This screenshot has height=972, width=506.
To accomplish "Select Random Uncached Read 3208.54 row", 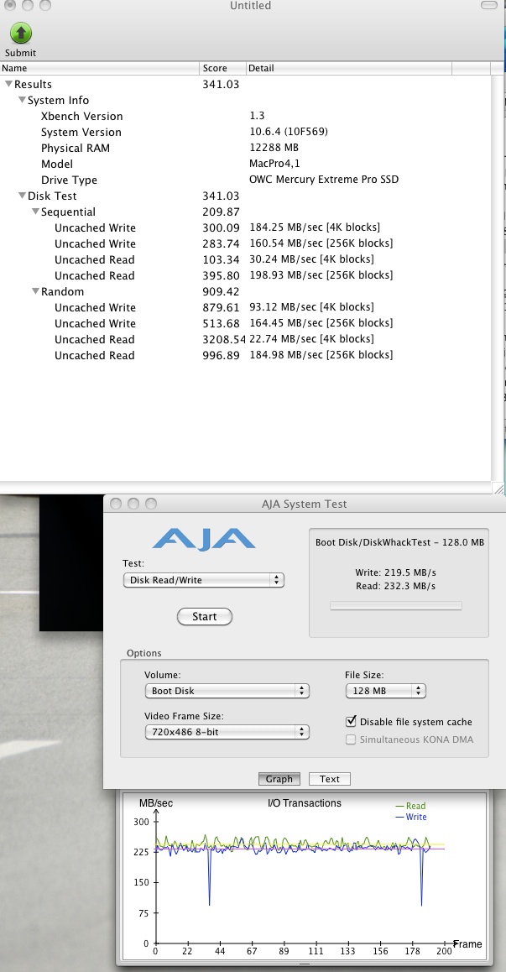I will [x=246, y=339].
